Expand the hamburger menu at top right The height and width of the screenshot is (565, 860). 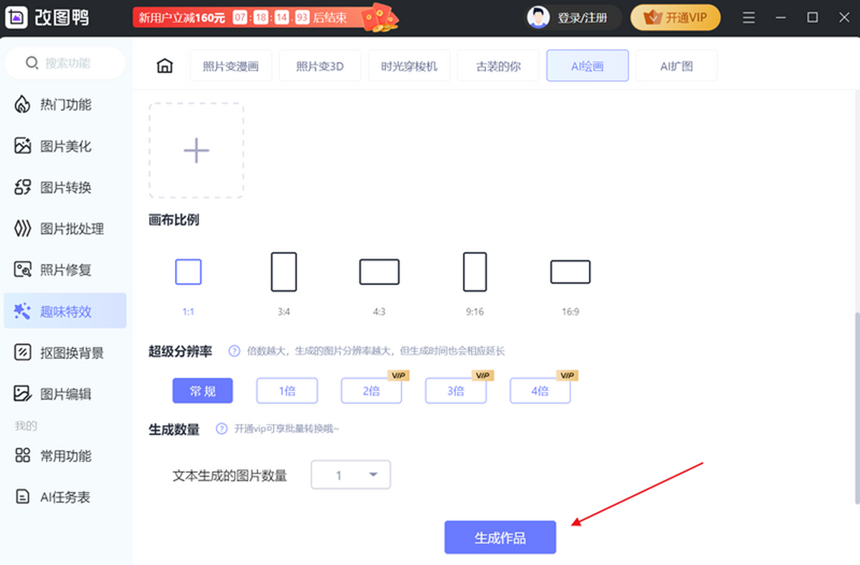click(748, 17)
